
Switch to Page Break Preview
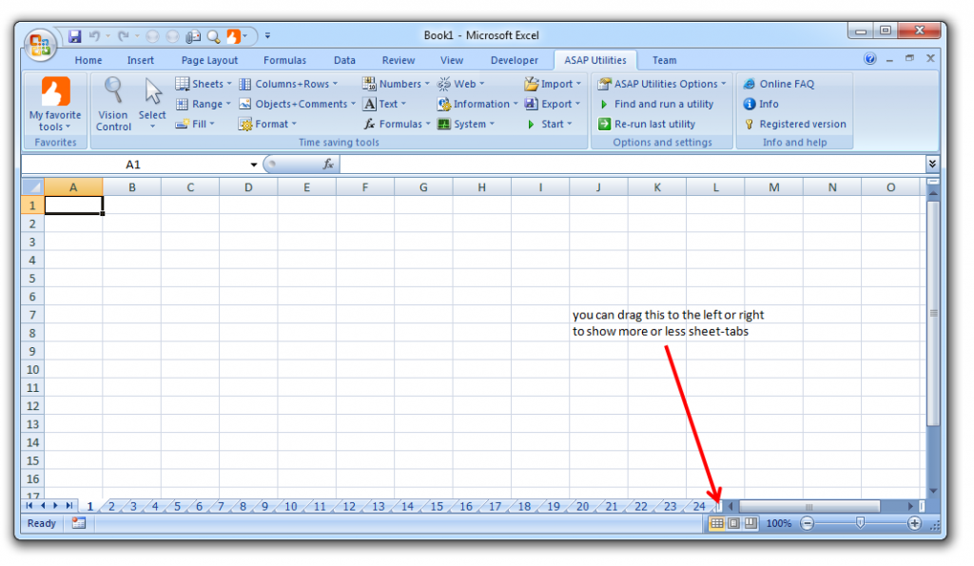pos(751,524)
